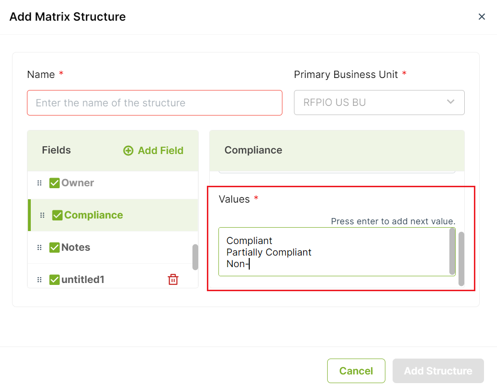The width and height of the screenshot is (497, 386).
Task: Click the Add Structure button
Action: coord(438,371)
